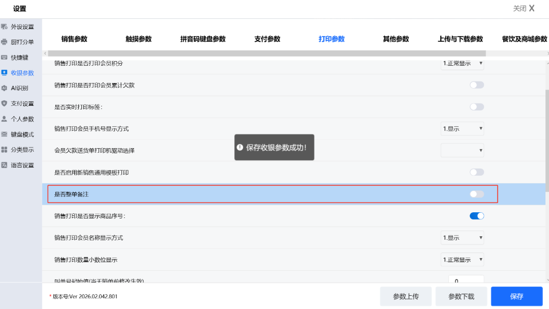Select the 个人参数 user icon
Viewport: 549px width, 309px height.
pyautogui.click(x=5, y=119)
